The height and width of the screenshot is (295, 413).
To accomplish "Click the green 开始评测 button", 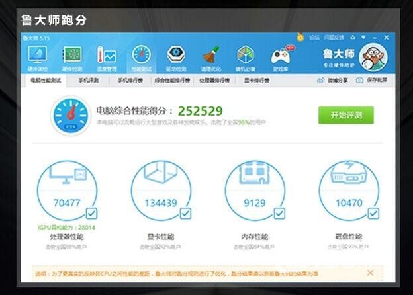I will 345,115.
